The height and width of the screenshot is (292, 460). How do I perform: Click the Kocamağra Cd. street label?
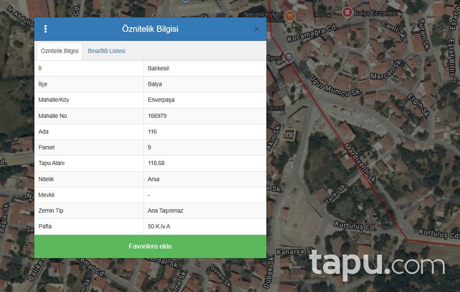(x=312, y=33)
